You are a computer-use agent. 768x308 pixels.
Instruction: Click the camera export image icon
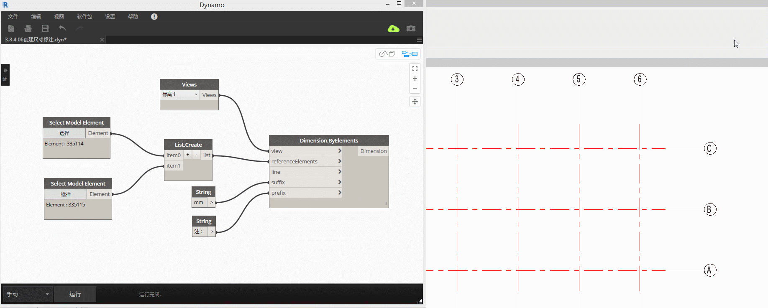[411, 28]
